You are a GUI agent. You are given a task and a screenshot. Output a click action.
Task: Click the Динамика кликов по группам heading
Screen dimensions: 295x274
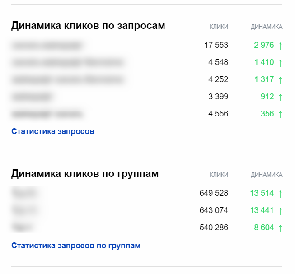pos(85,173)
